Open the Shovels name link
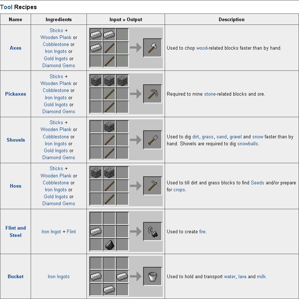 [x=16, y=140]
